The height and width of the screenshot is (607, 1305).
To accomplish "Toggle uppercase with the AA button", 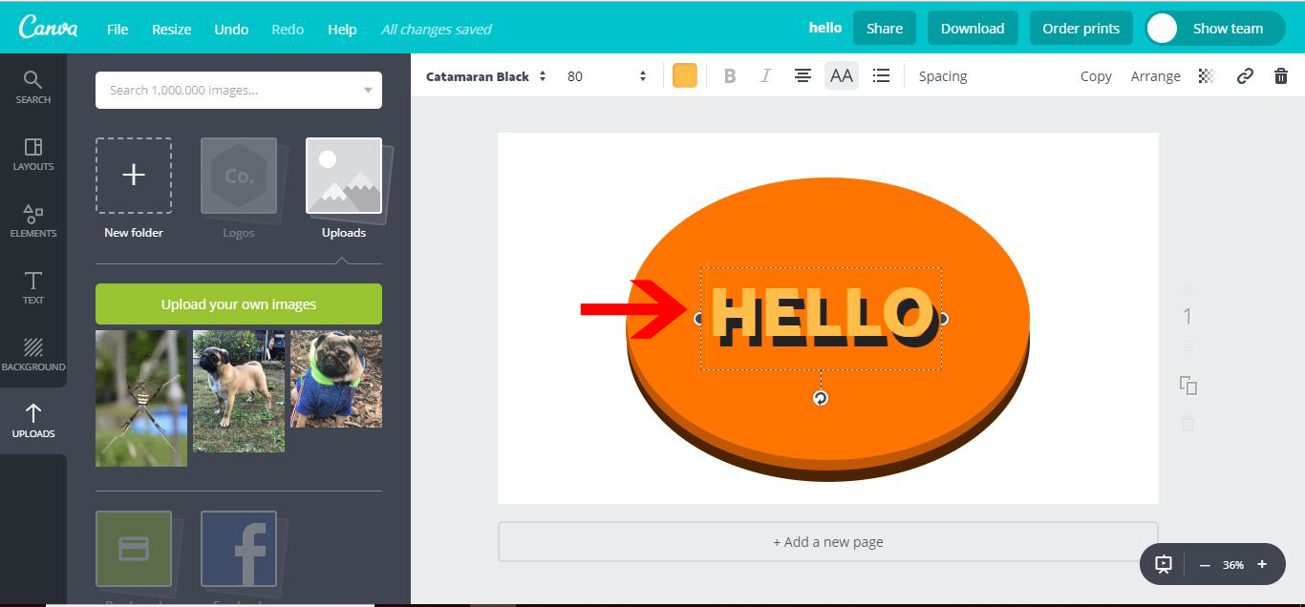I will 842,74.
